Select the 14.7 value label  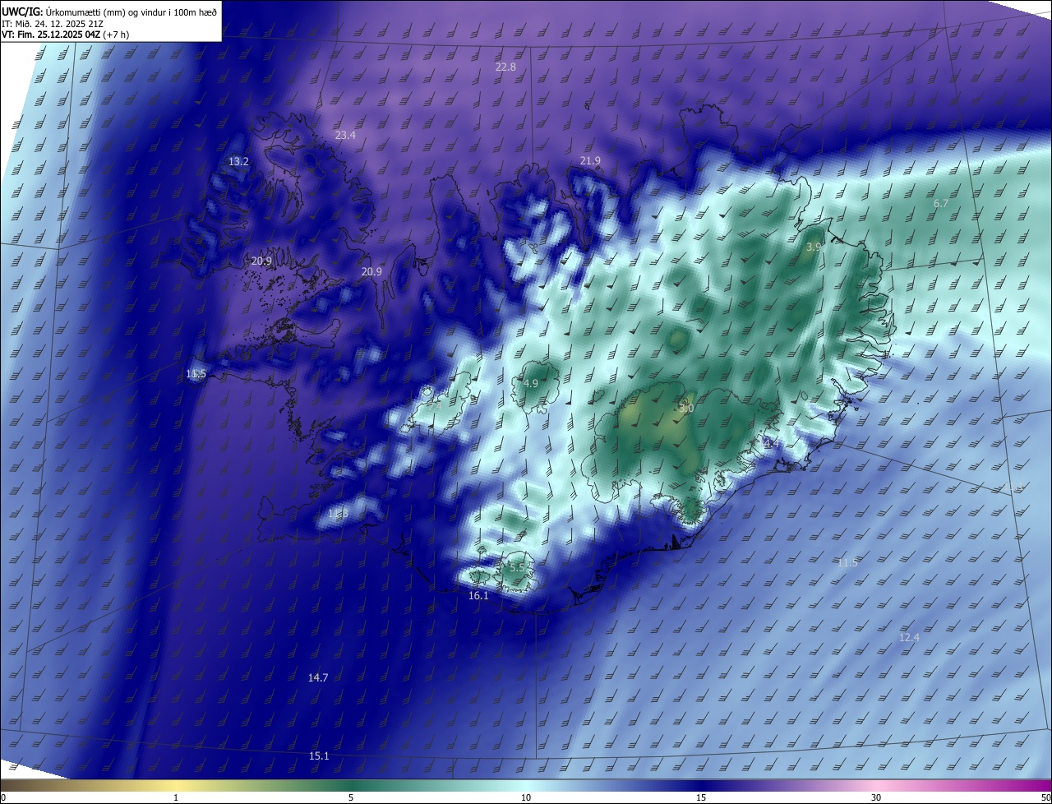click(x=318, y=677)
